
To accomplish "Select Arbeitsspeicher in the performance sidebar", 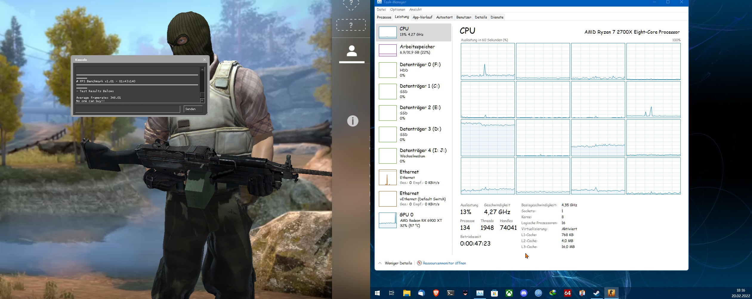I will [x=414, y=50].
